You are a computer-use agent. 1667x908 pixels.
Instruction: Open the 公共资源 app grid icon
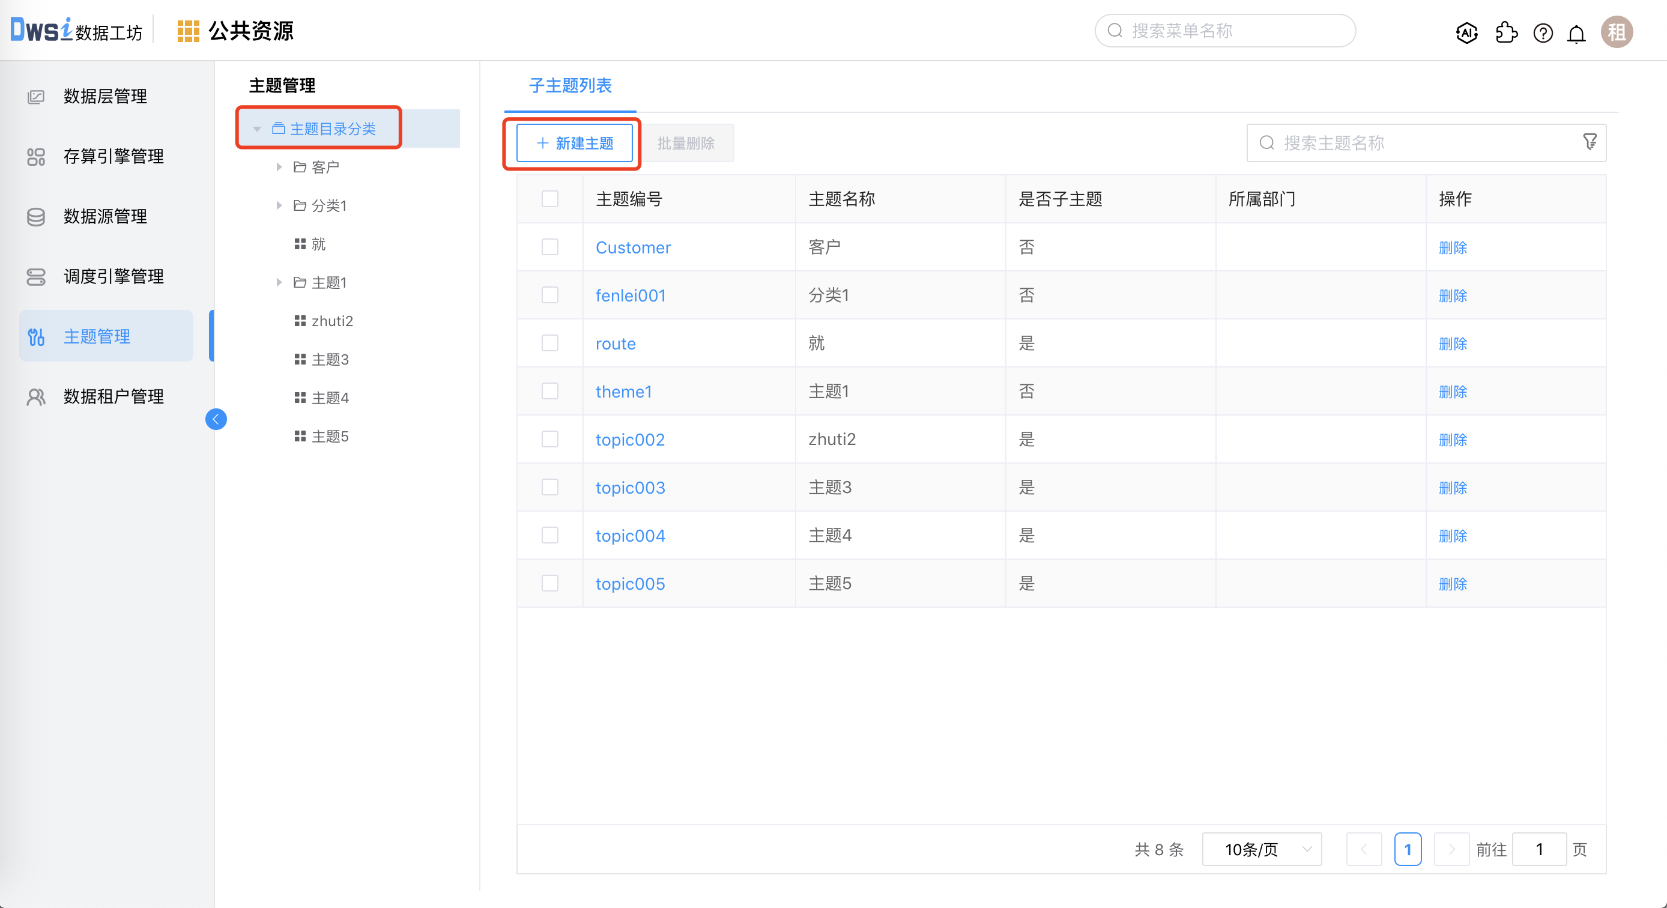[x=188, y=31]
